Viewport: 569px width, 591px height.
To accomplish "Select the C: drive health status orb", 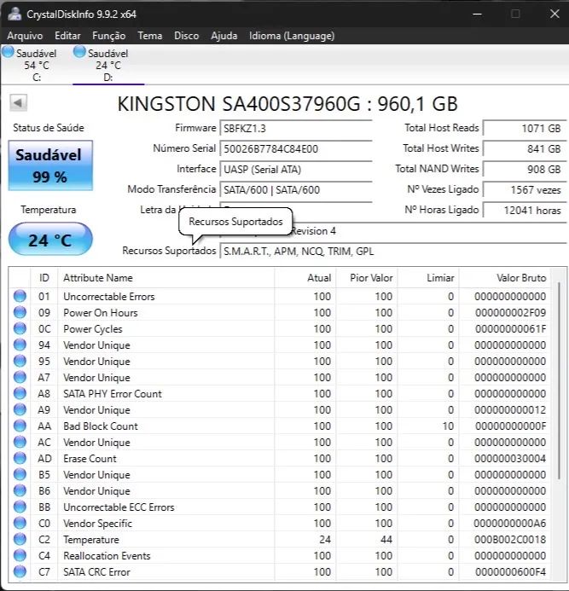I will [x=8, y=52].
